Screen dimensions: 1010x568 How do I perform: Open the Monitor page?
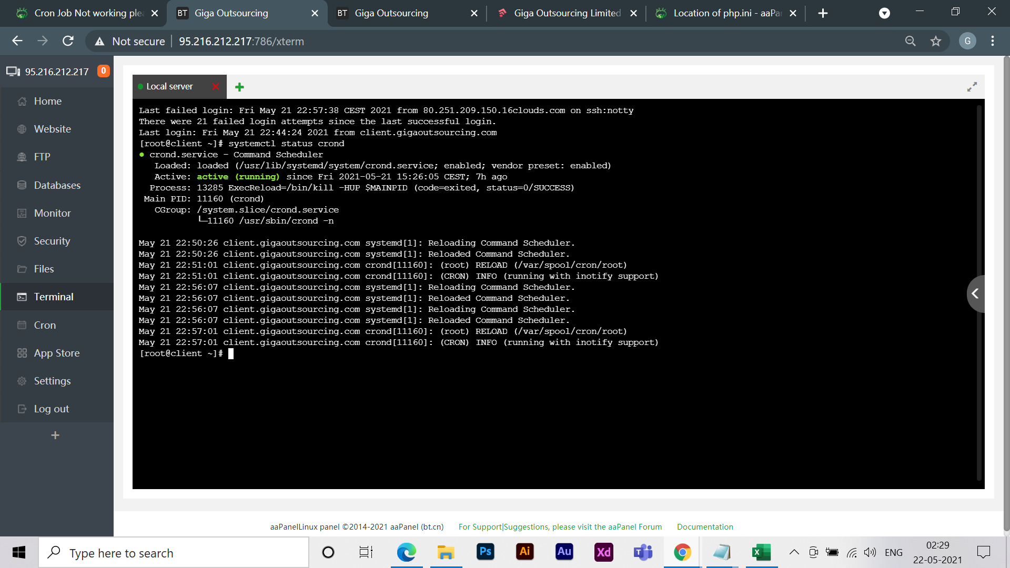pos(52,213)
